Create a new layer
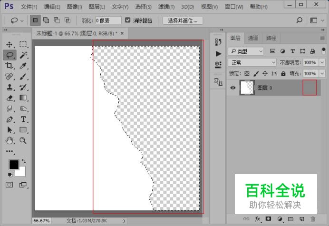The width and height of the screenshot is (329, 226). tap(302, 219)
